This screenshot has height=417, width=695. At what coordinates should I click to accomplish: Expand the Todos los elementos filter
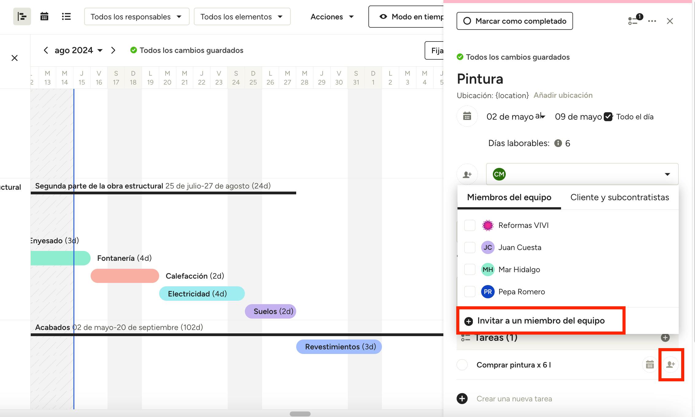click(242, 17)
